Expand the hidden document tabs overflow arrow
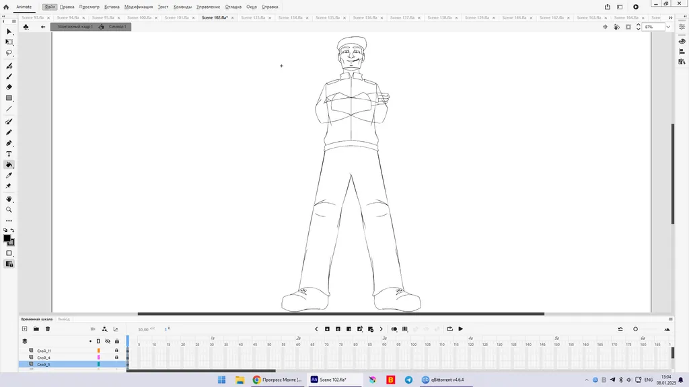Viewport: 689px width, 387px height. point(670,17)
